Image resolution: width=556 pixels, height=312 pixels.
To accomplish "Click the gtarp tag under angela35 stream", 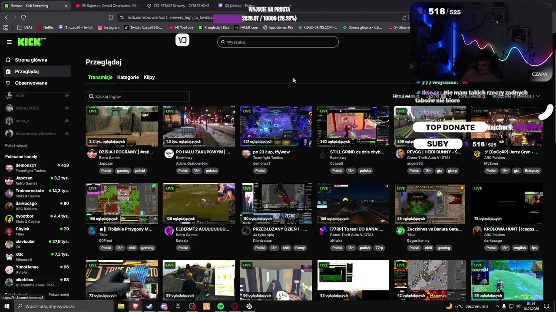I will (452, 171).
